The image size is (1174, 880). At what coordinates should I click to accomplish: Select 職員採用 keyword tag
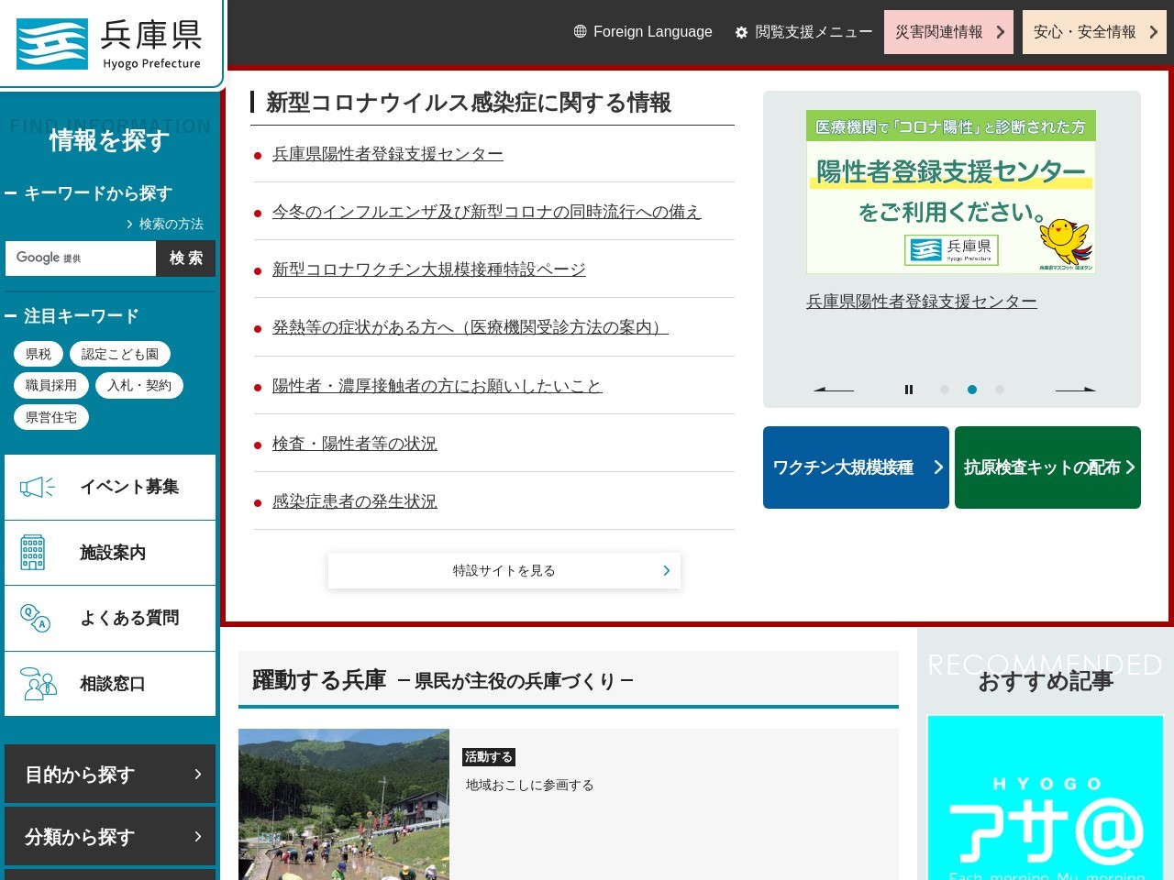click(51, 385)
